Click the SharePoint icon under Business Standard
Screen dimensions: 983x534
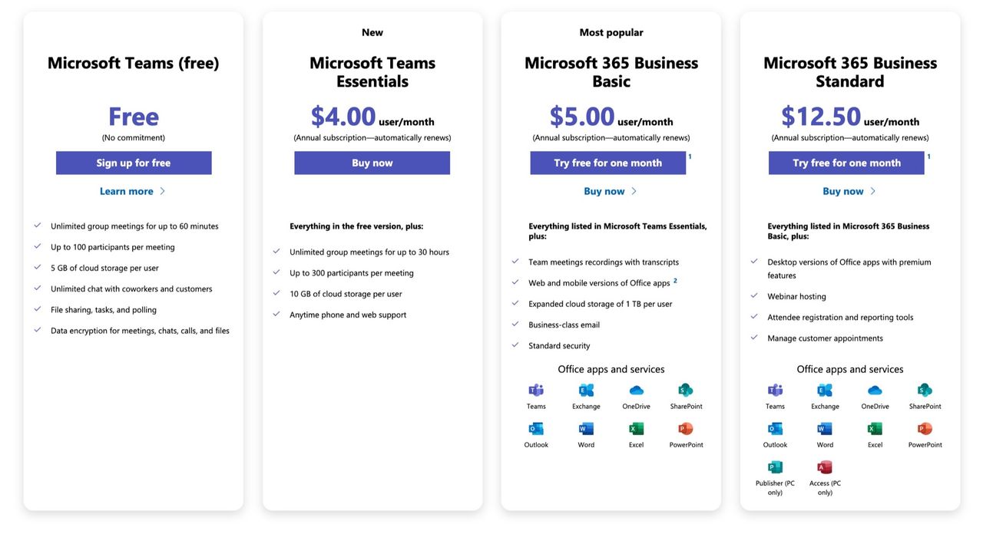[x=925, y=390]
